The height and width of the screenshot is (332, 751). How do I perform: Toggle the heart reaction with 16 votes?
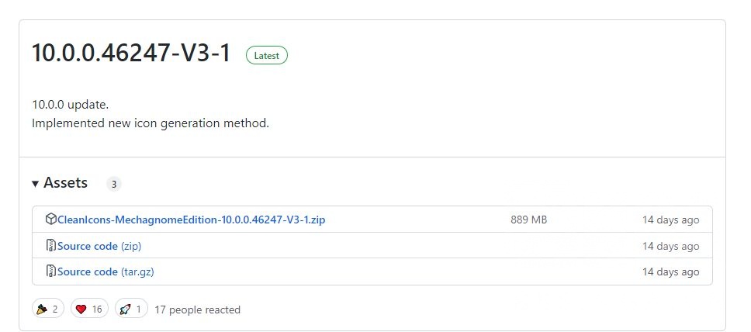pyautogui.click(x=89, y=310)
